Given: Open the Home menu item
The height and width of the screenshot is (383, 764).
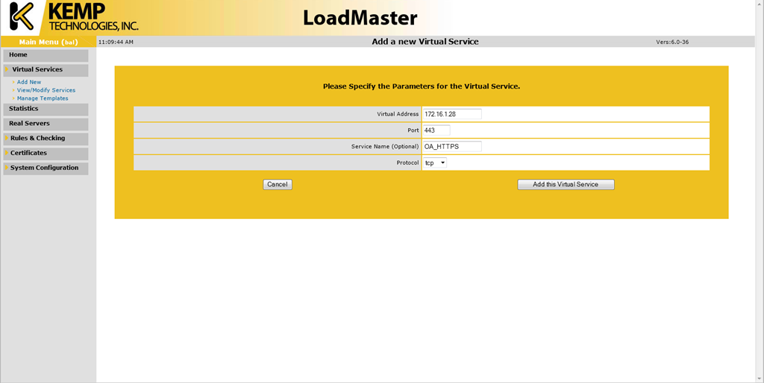Looking at the screenshot, I should pyautogui.click(x=46, y=55).
